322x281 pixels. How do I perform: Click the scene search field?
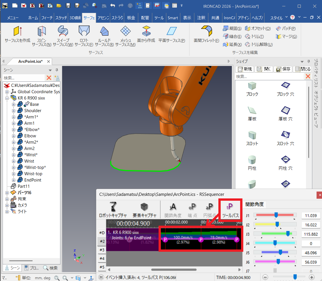(24, 78)
